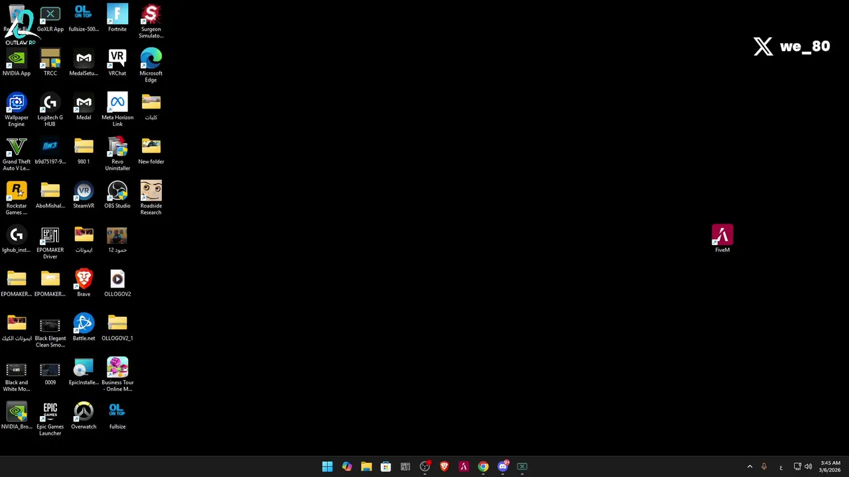Select the FiveM shortcut on the desktop
This screenshot has width=849, height=477.
722,238
